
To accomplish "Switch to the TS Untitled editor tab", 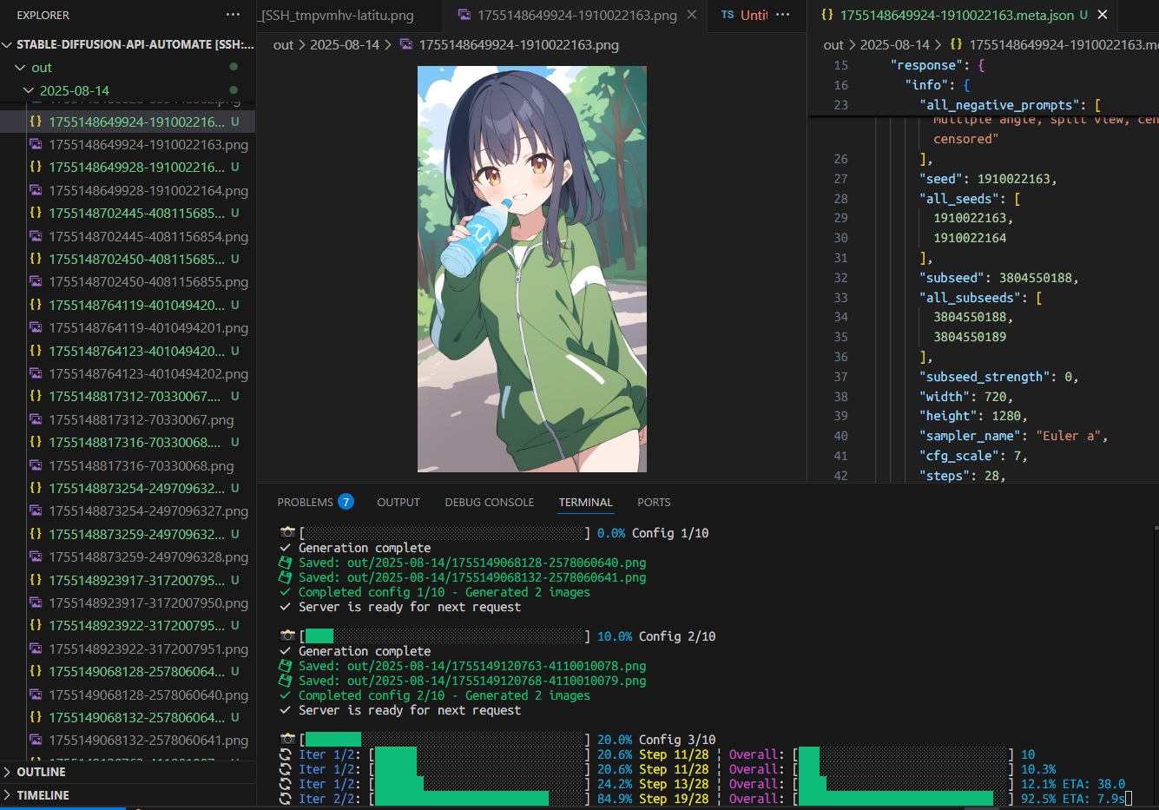I will [x=744, y=15].
